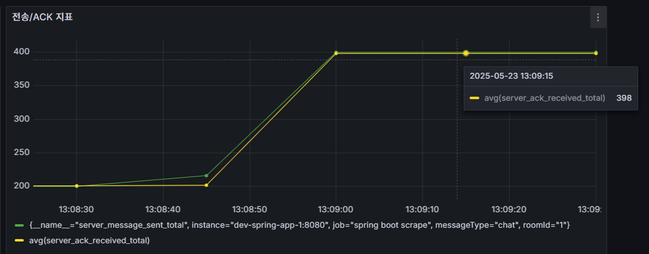Open the panel menu three-dots icon
Screen dimensions: 649x254
598,18
